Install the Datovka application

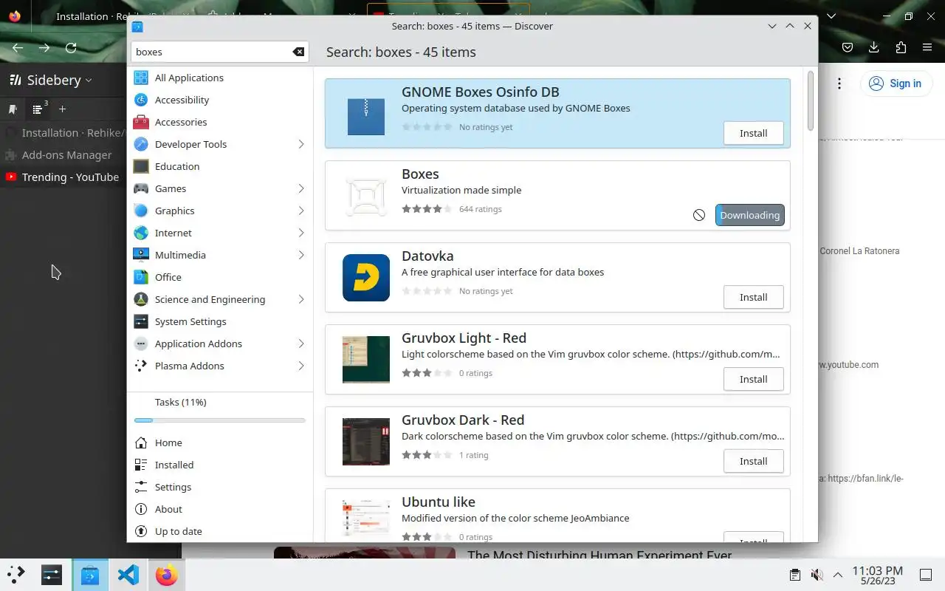click(754, 298)
